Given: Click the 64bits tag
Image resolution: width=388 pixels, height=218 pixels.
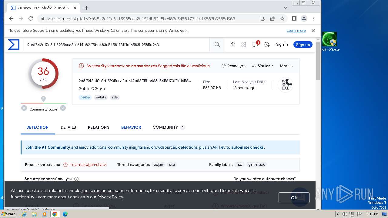Looking at the screenshot, I should pyautogui.click(x=101, y=97).
